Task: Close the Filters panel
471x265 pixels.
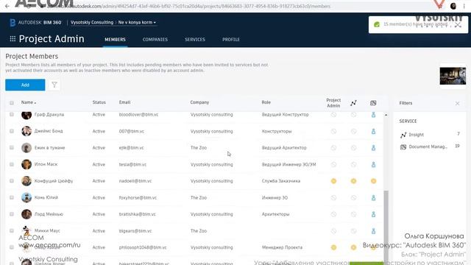Action: click(457, 103)
